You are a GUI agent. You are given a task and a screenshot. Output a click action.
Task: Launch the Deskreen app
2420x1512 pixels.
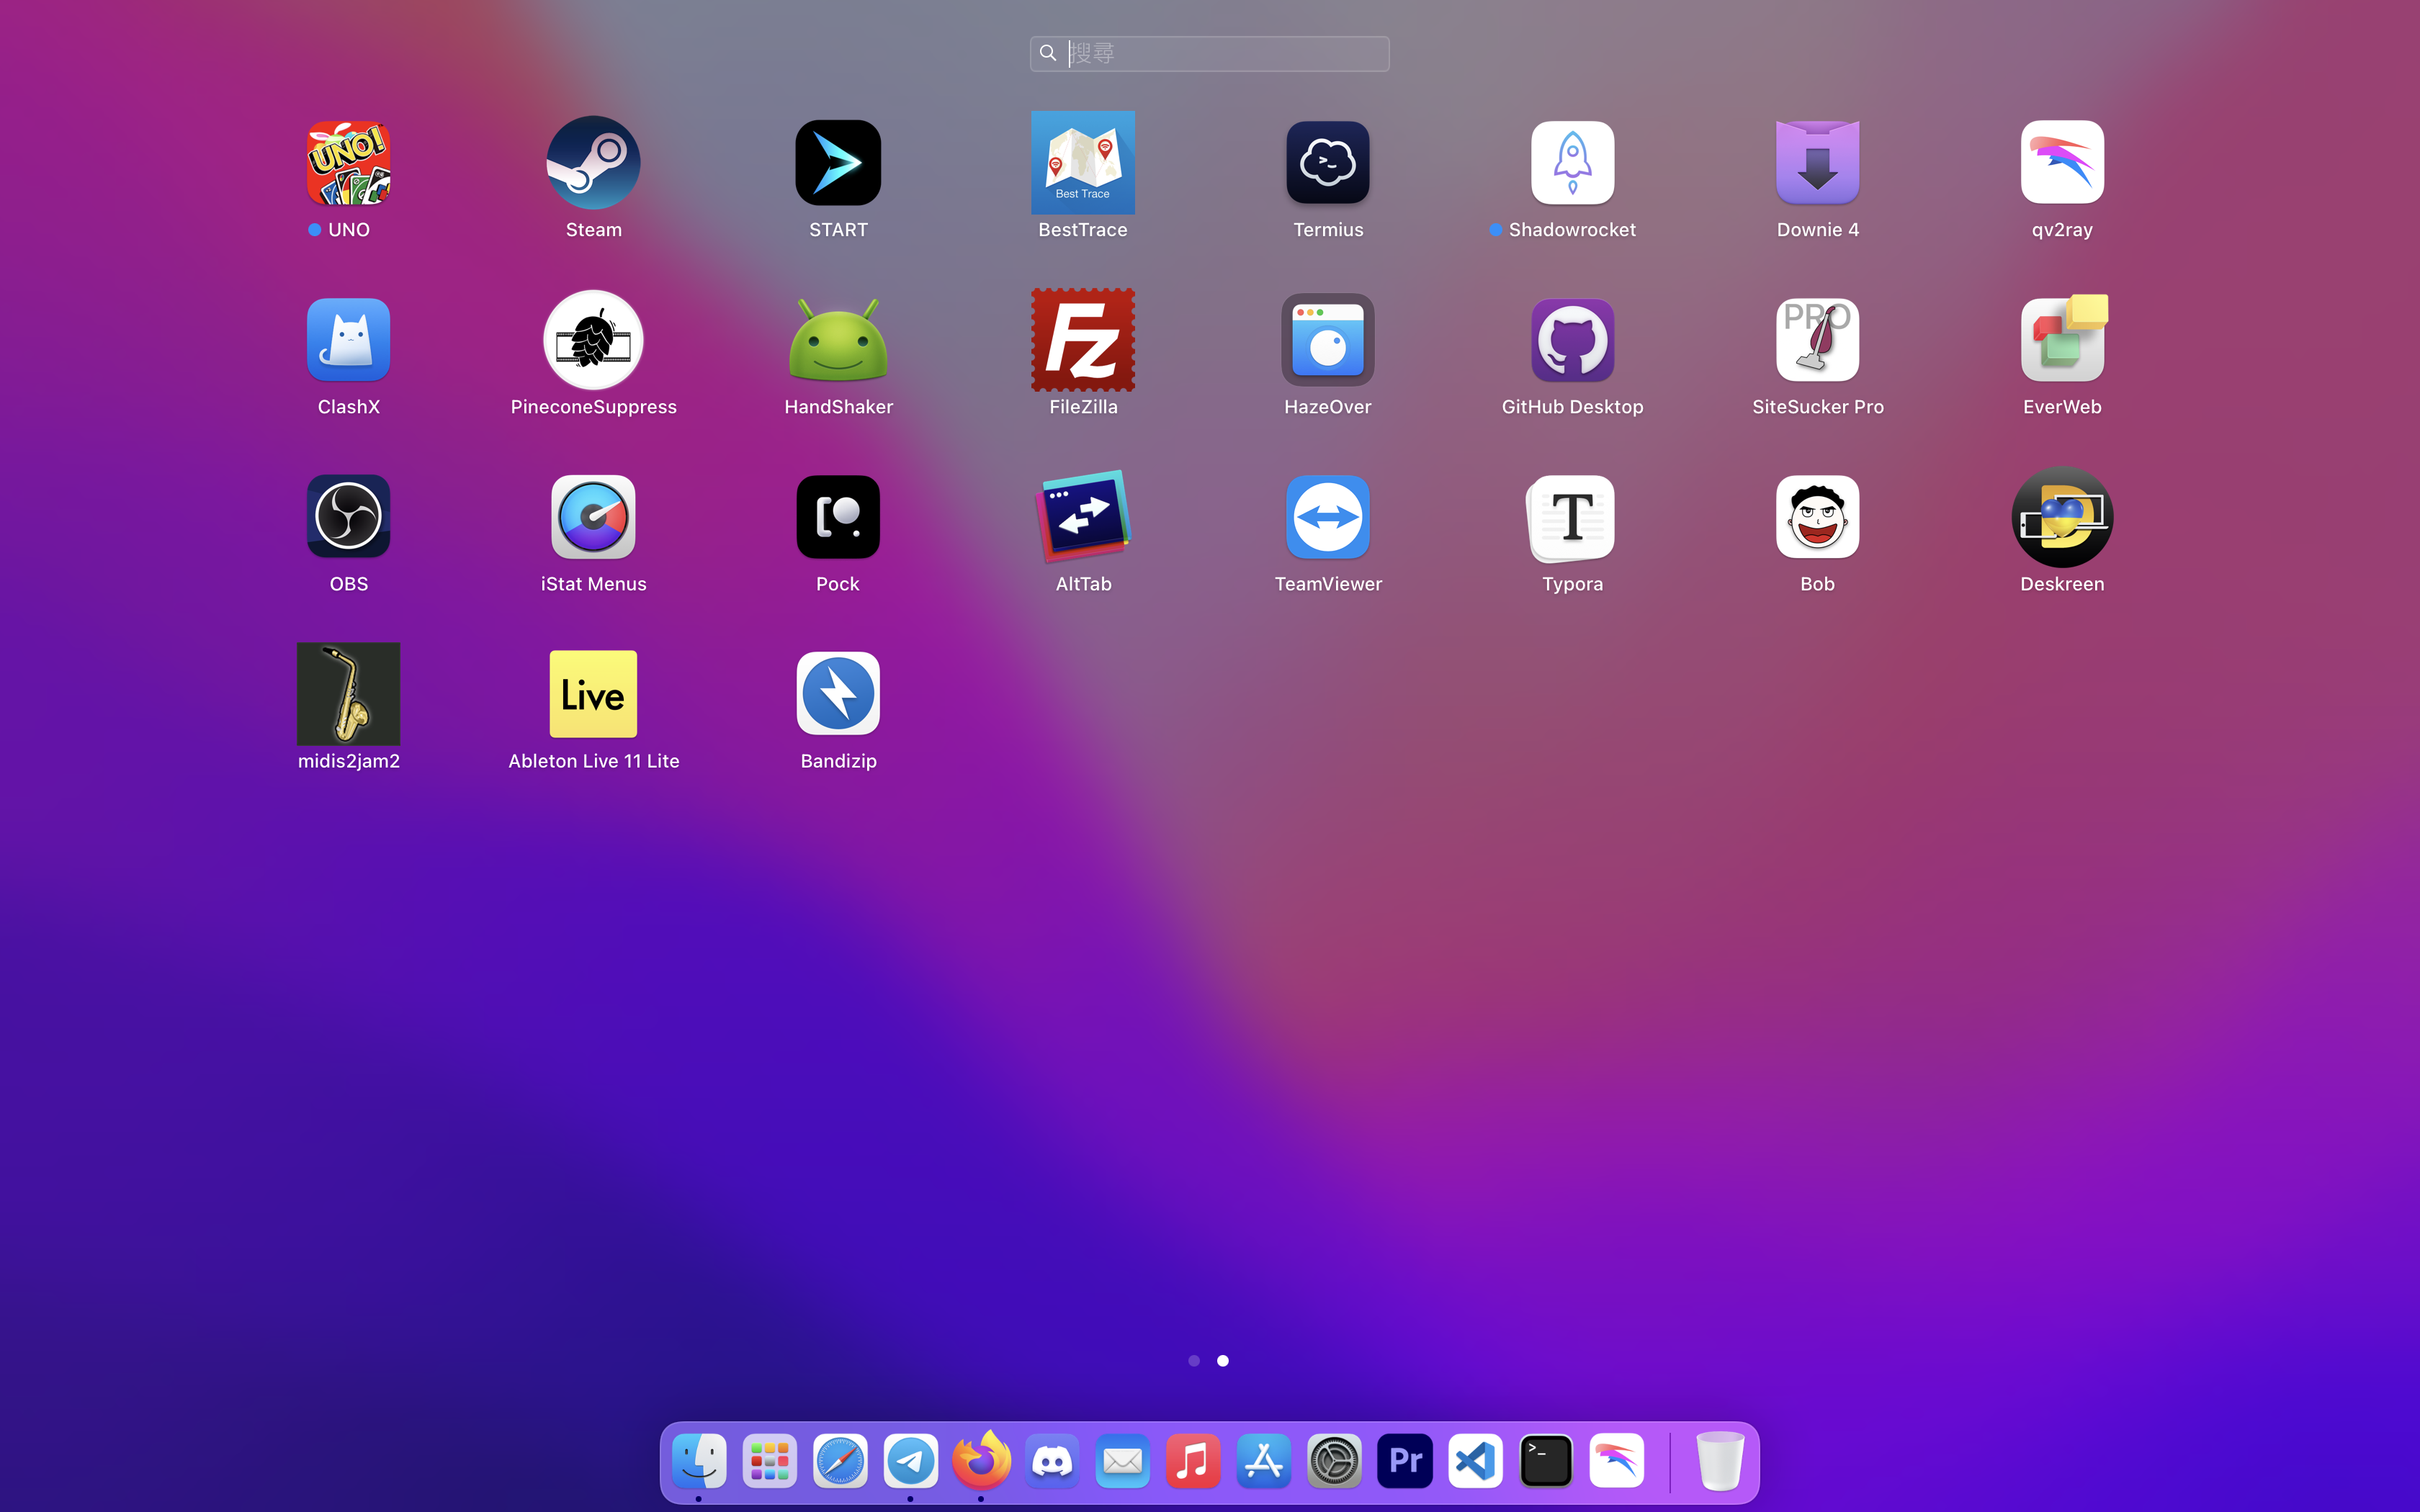[x=2061, y=517]
